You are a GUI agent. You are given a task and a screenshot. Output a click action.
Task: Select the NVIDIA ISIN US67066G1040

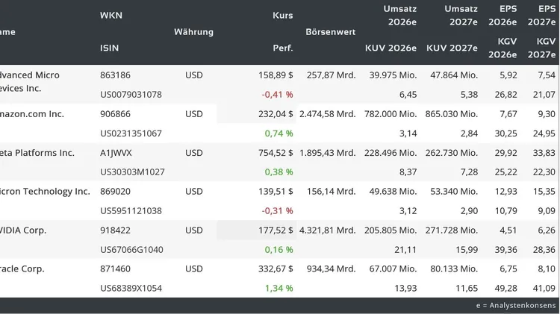(x=131, y=250)
